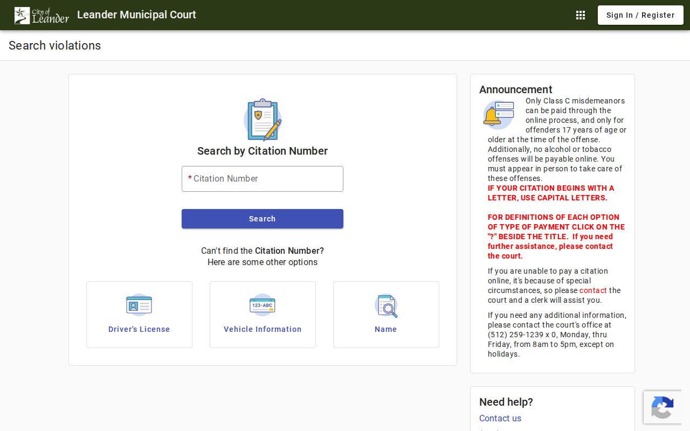Click the Name search document icon
The height and width of the screenshot is (431, 690).
pyautogui.click(x=386, y=305)
